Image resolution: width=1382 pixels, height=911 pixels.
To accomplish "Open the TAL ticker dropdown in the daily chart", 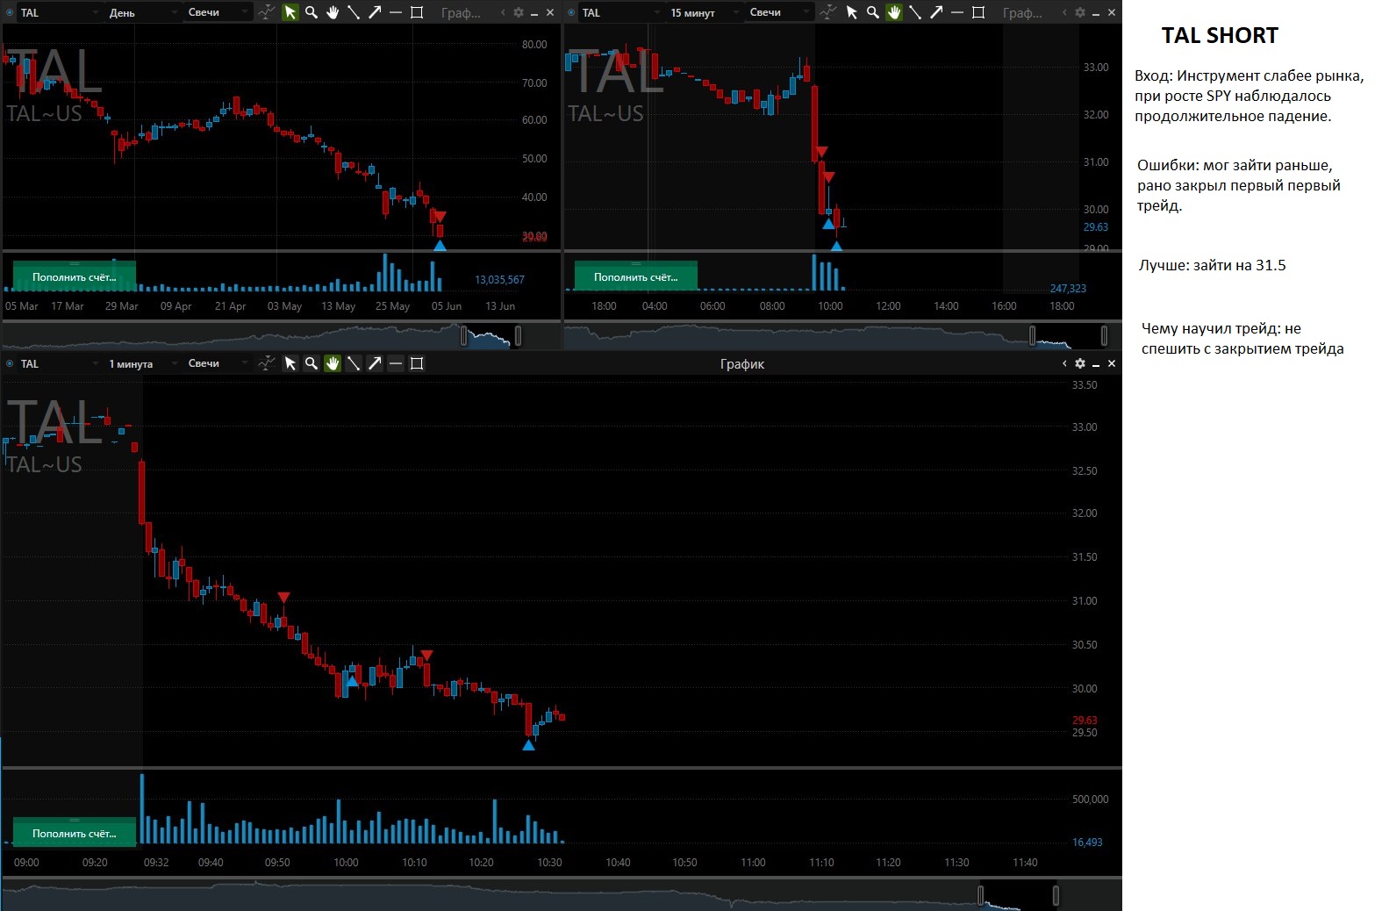I will click(59, 12).
